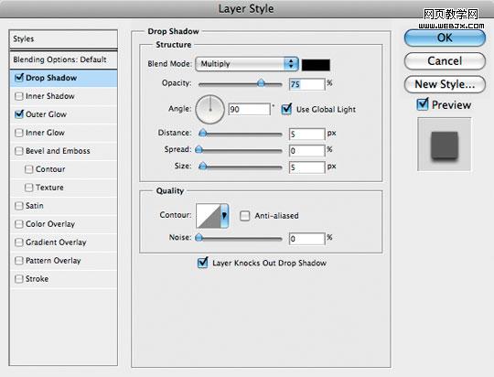Click the Spread slider handle
Image resolution: width=494 pixels, height=377 pixels.
[199, 149]
